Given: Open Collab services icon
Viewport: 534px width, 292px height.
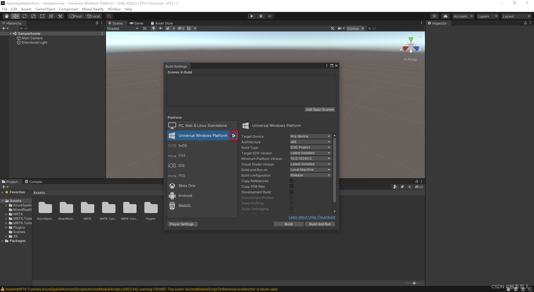Looking at the screenshot, I should coord(434,16).
